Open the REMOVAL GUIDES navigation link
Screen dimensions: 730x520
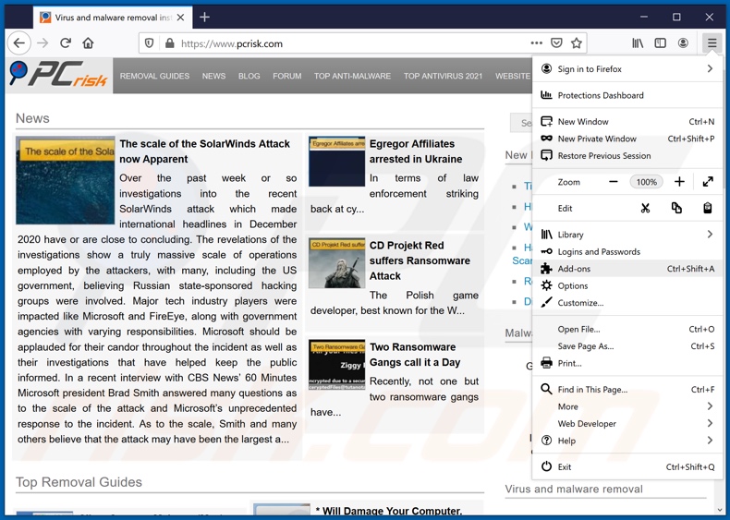(x=154, y=76)
